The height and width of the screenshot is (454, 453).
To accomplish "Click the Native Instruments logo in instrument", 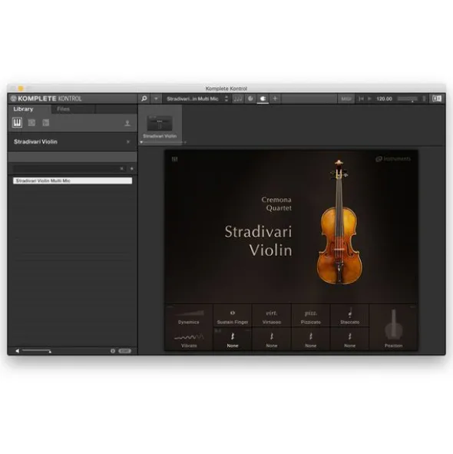I will click(x=393, y=159).
